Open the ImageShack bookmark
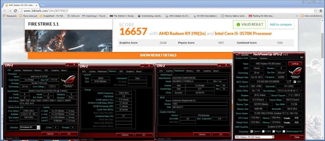Screen dimensions: 325x141 [x=51, y=16]
